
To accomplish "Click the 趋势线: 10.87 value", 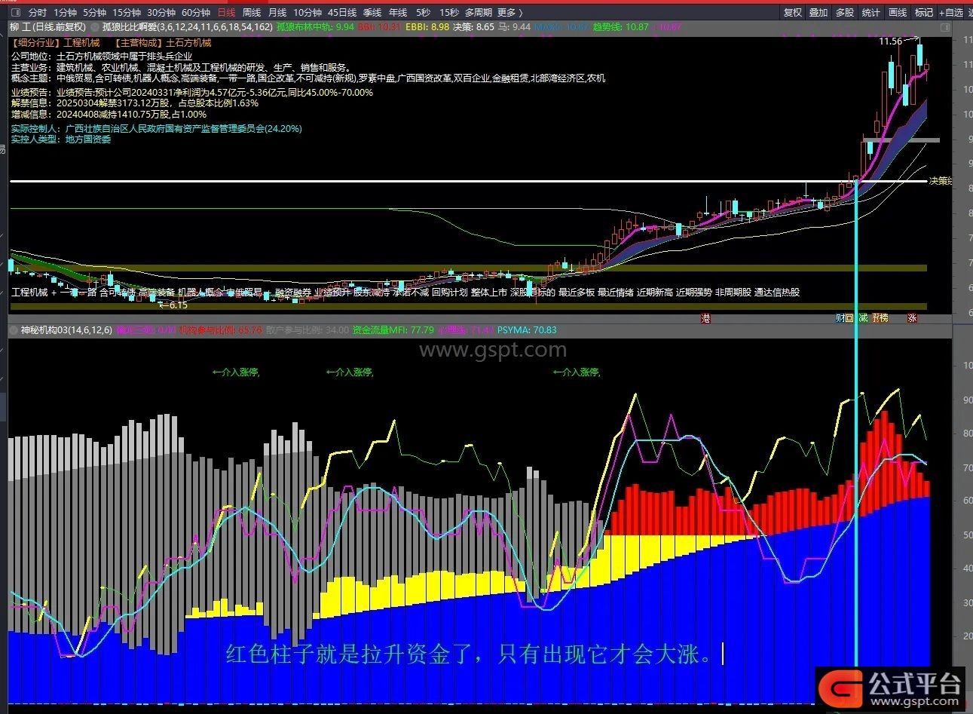I will tap(620, 26).
